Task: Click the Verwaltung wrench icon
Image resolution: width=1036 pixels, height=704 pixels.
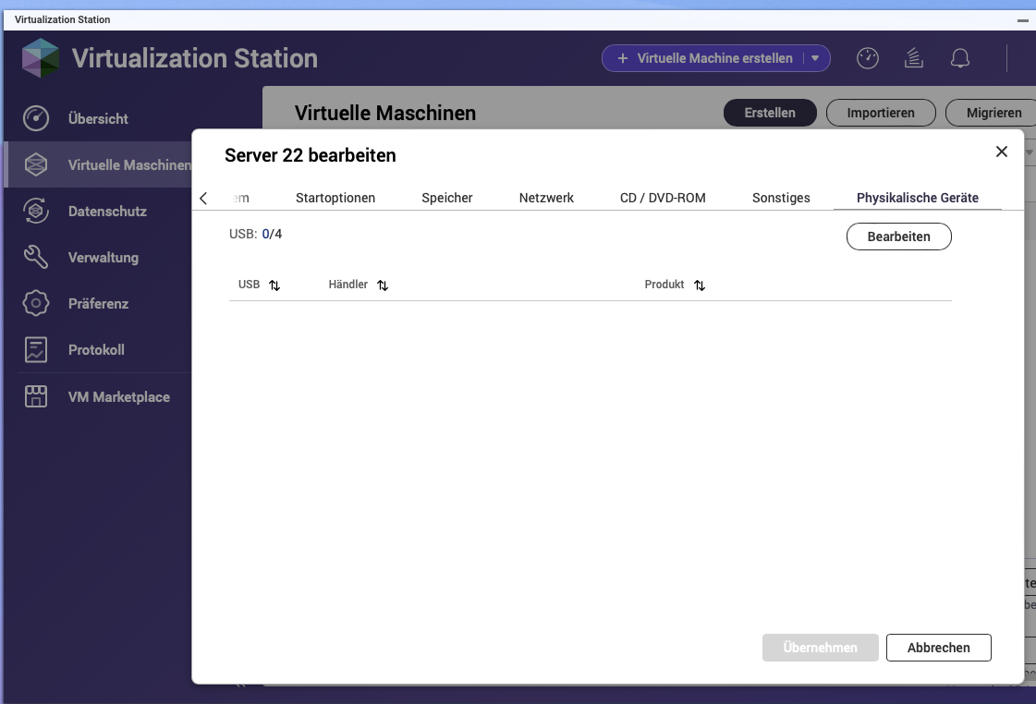Action: coord(35,257)
